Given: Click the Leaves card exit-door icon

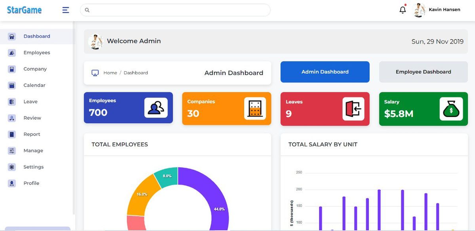Looking at the screenshot, I should click(353, 109).
